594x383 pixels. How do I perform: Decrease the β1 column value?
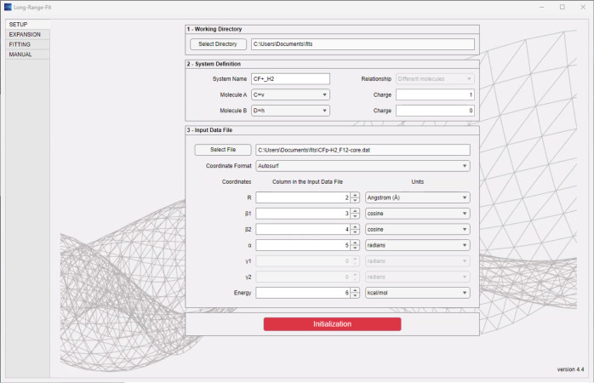click(355, 216)
